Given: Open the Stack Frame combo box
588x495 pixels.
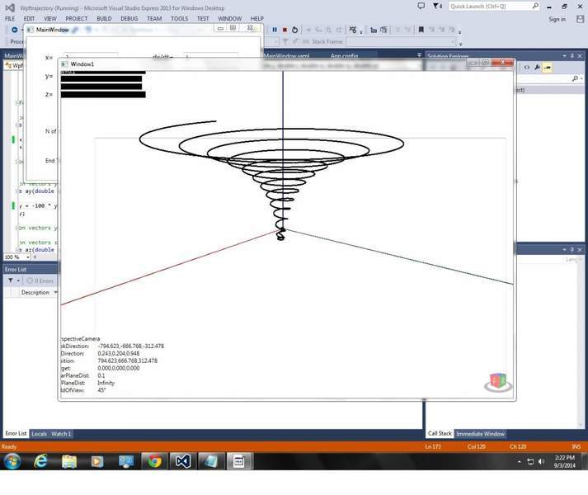Looking at the screenshot, I should (x=400, y=41).
